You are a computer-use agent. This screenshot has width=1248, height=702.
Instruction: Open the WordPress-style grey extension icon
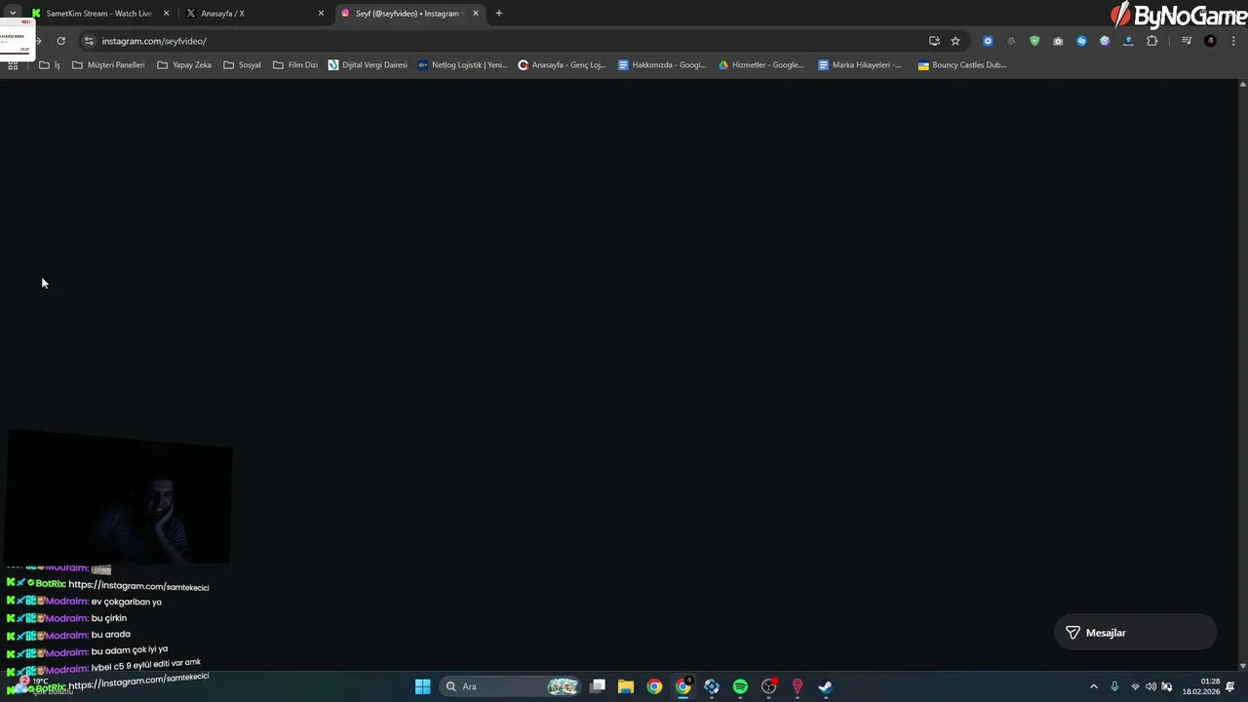[x=1011, y=41]
